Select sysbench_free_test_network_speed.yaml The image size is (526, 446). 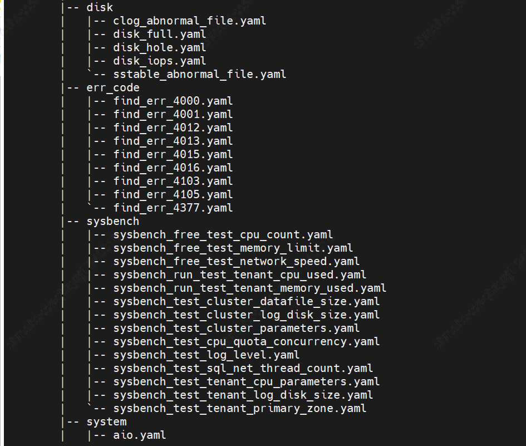[x=236, y=262]
